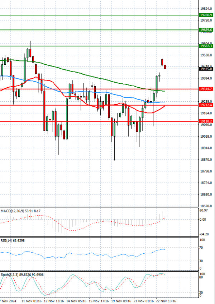The height and width of the screenshot is (304, 215).
Task: Click the 18870.0 price scale value
Action: tap(206, 160)
